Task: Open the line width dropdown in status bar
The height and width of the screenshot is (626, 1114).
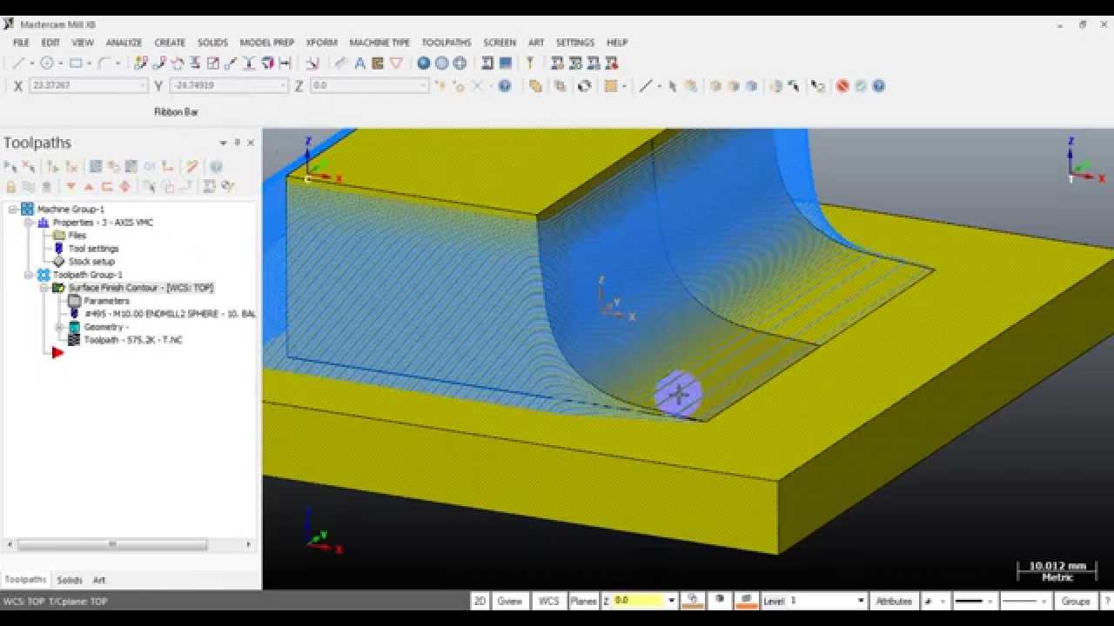Action: click(1044, 601)
